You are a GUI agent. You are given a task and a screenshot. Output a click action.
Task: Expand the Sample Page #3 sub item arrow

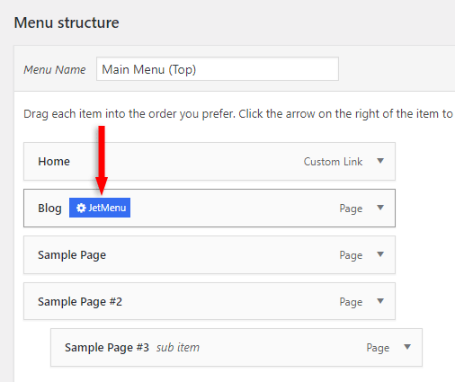407,347
